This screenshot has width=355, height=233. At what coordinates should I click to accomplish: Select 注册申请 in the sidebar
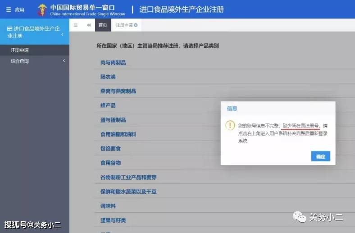[20, 50]
